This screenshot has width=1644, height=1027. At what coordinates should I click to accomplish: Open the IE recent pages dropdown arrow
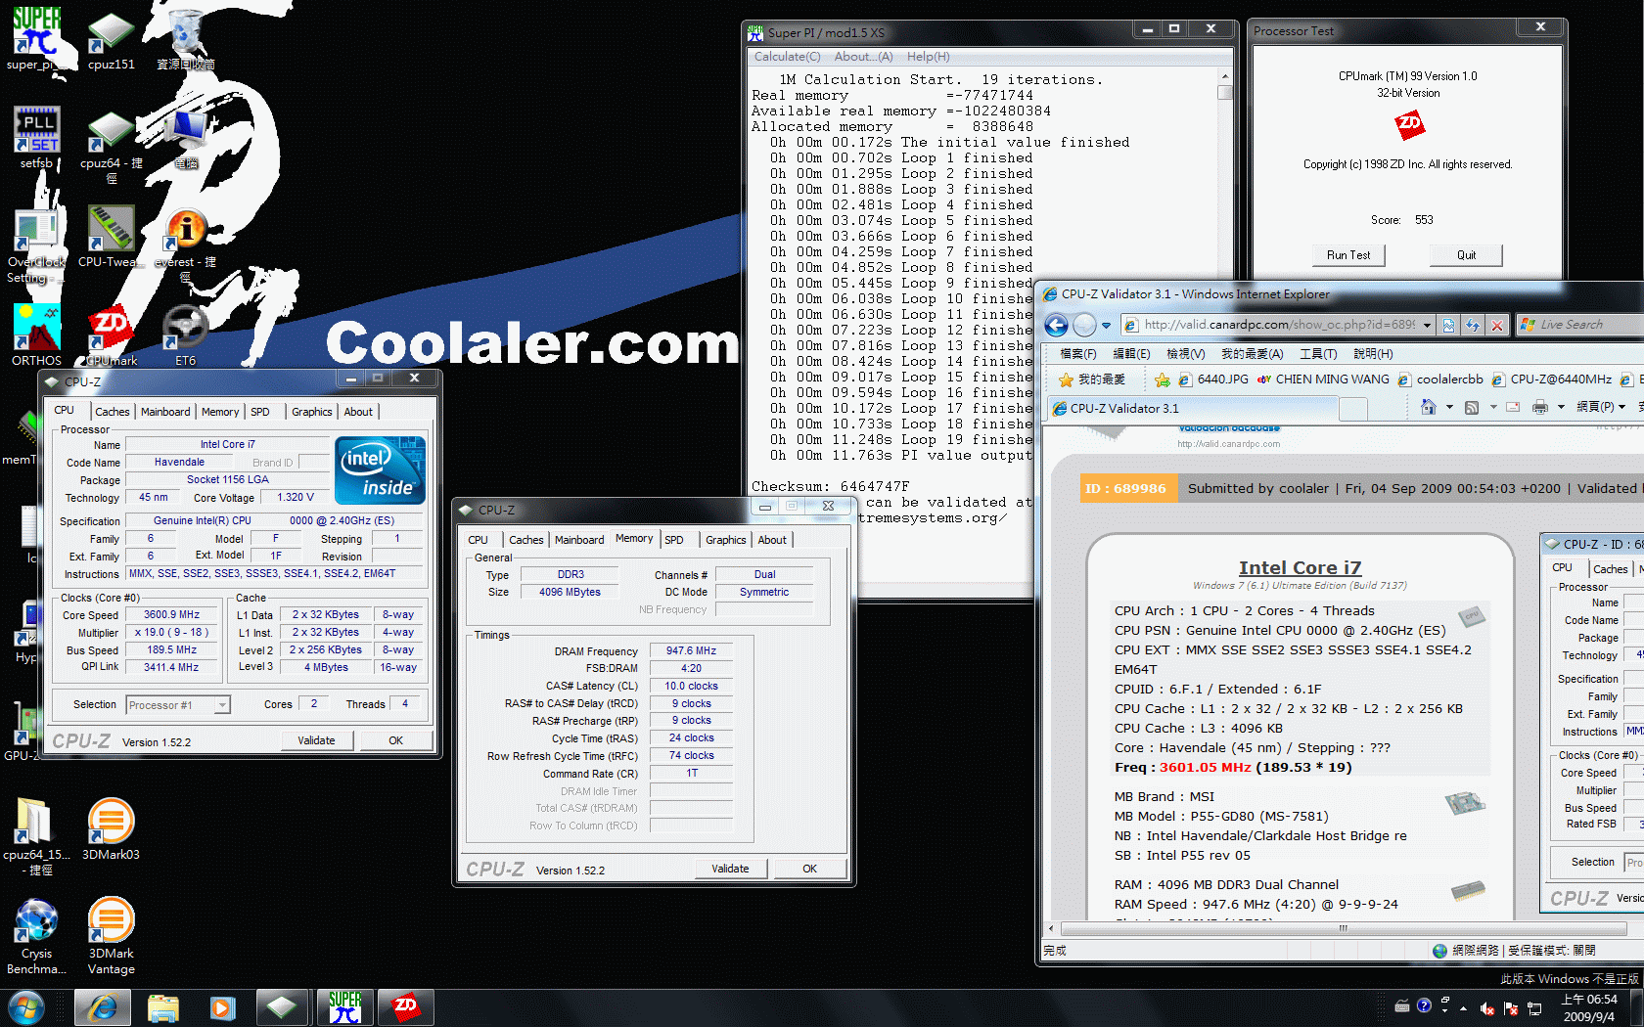click(x=1106, y=325)
